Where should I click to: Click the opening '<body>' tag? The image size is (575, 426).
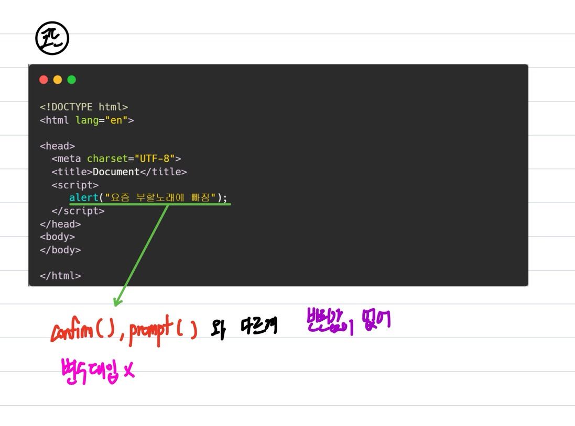pyautogui.click(x=57, y=237)
